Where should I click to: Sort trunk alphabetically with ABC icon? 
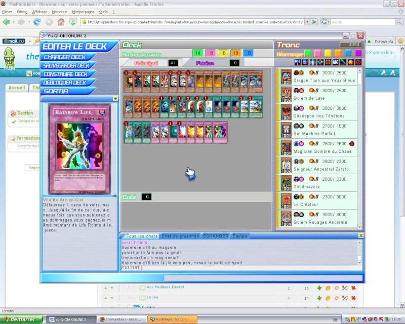pyautogui.click(x=335, y=62)
